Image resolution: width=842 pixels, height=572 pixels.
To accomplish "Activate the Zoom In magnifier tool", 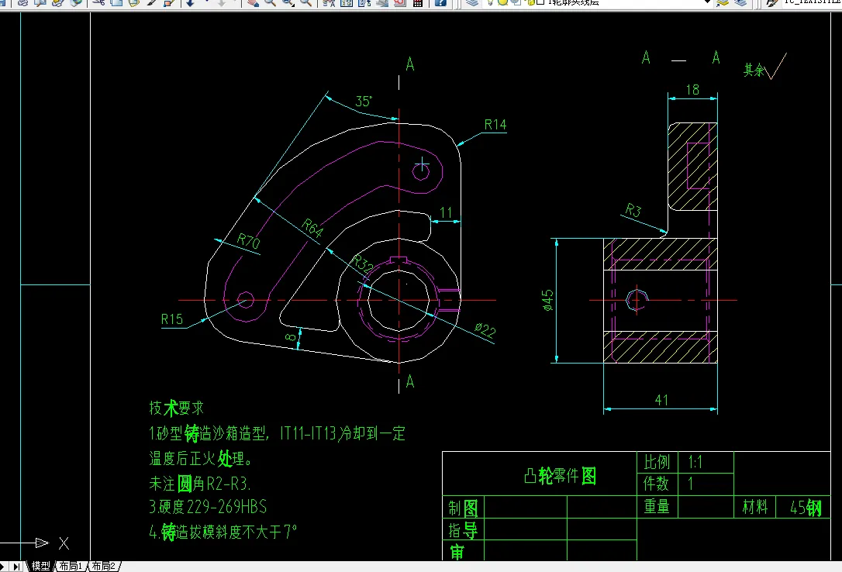I will coord(269,4).
